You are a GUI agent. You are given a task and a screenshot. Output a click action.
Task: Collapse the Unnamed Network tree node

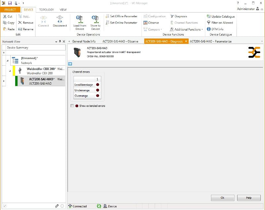pyautogui.click(x=7, y=60)
